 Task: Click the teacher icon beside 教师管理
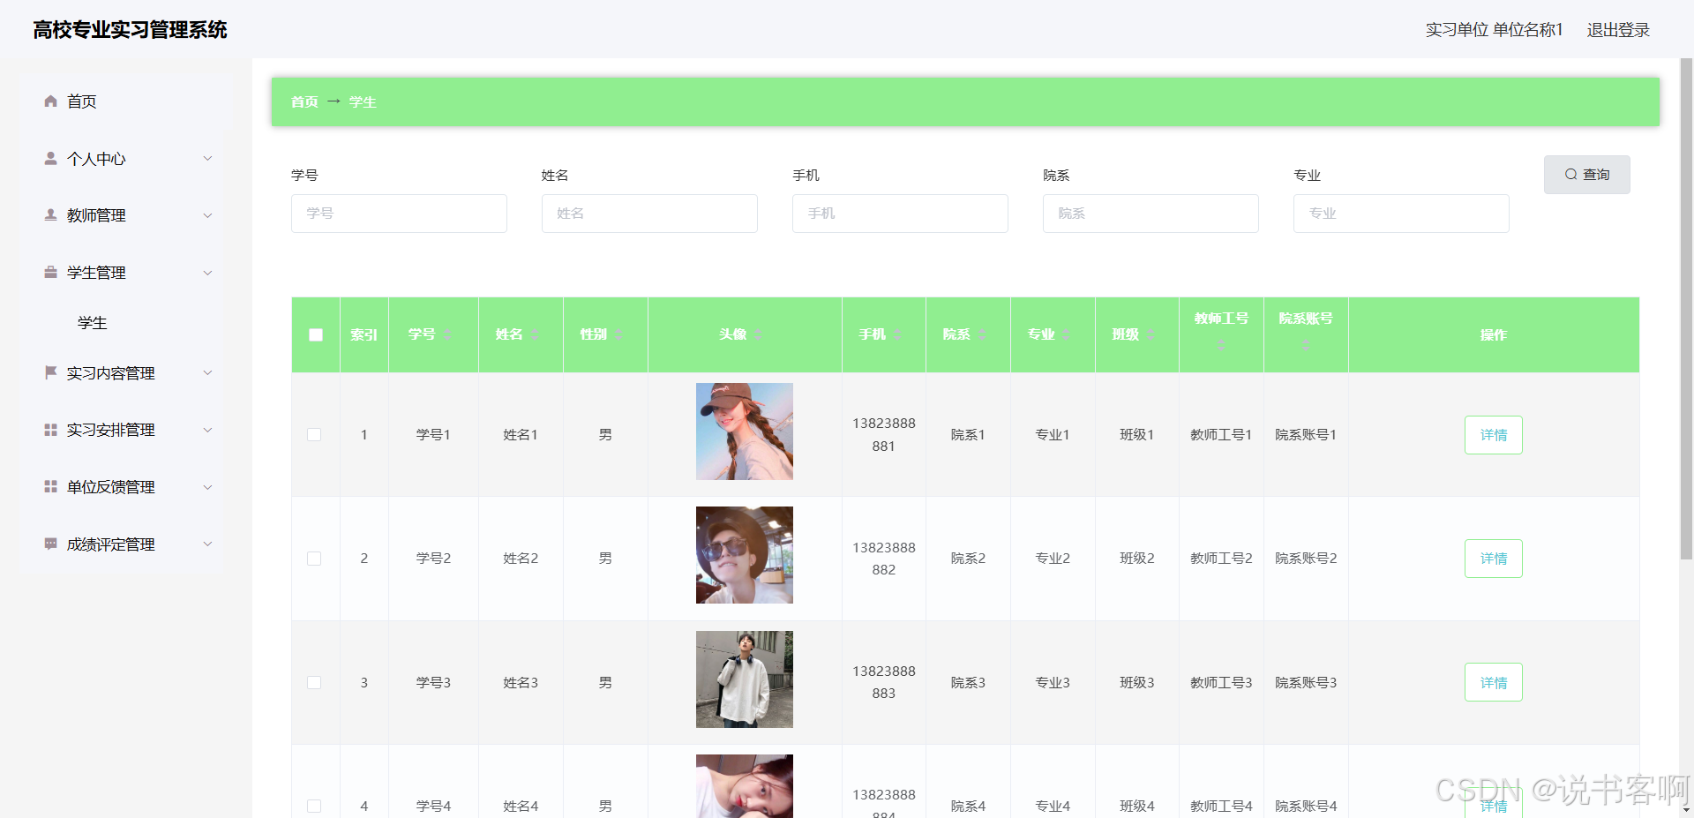[50, 214]
